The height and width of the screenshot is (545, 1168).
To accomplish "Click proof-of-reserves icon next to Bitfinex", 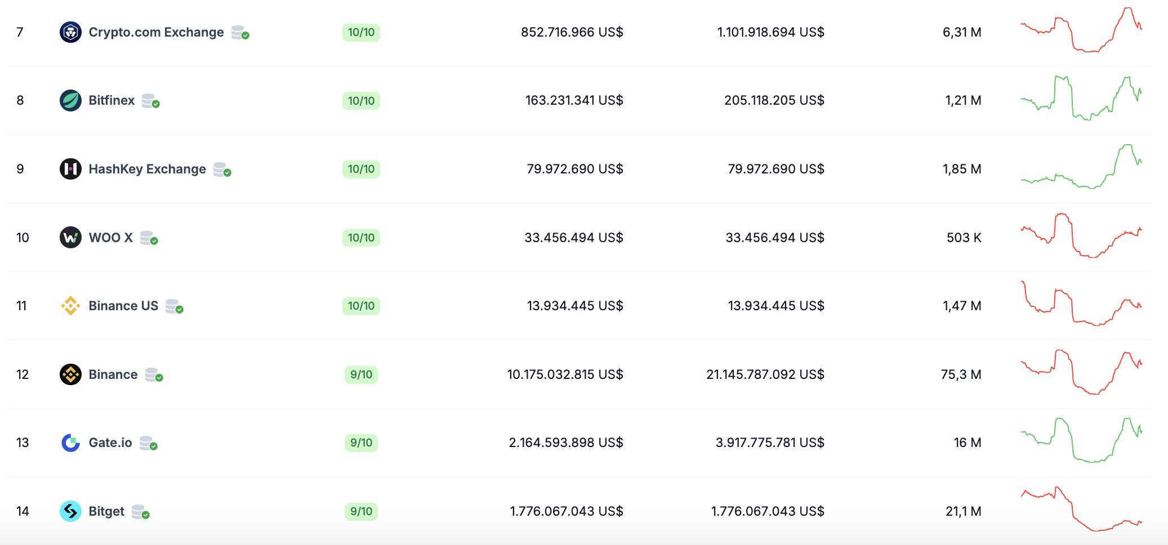I will coord(150,101).
